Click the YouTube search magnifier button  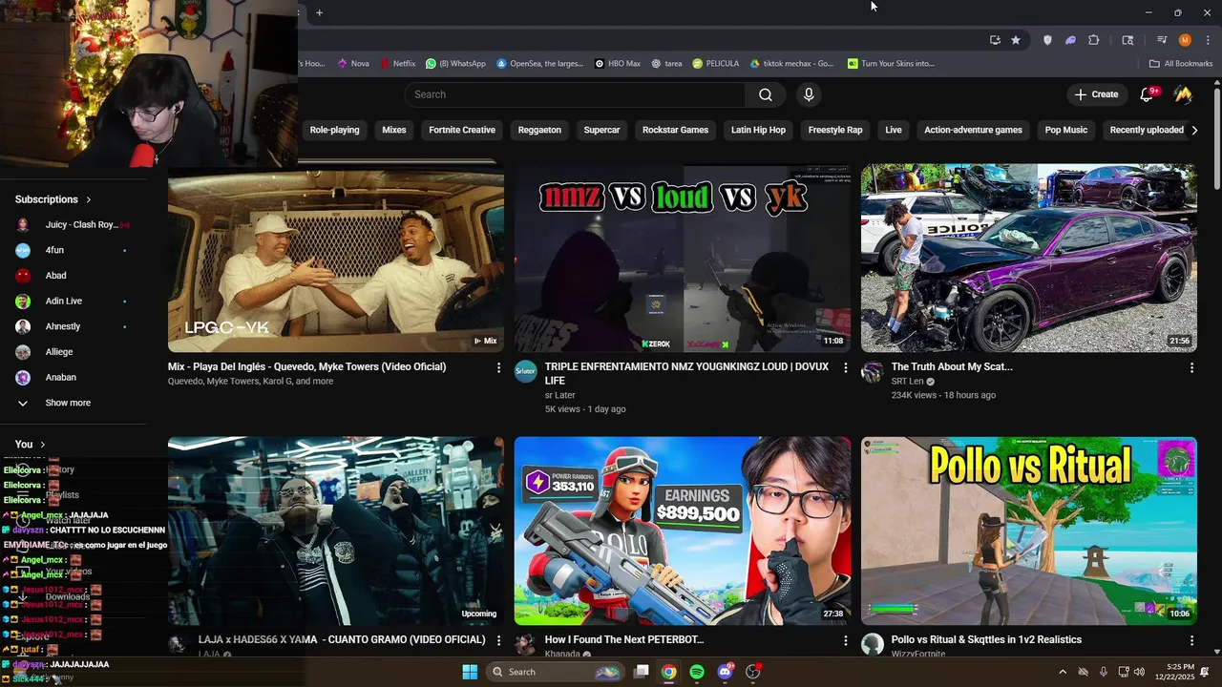[766, 94]
